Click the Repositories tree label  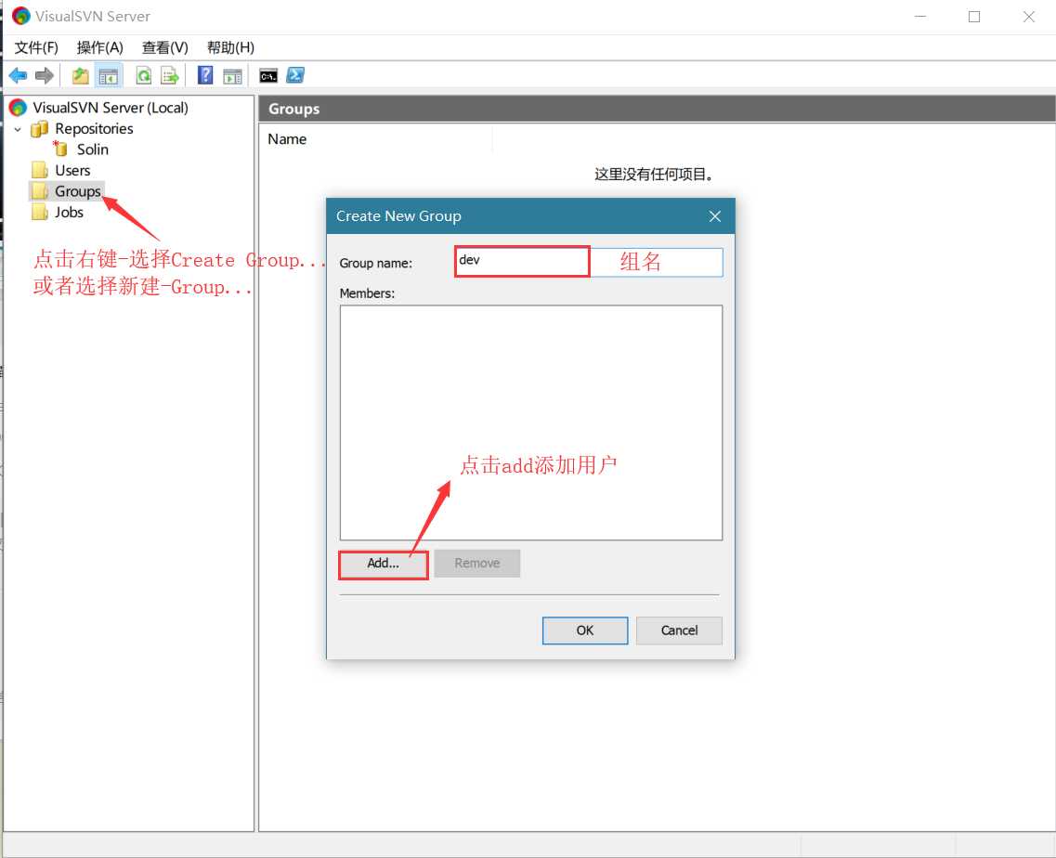tap(94, 129)
